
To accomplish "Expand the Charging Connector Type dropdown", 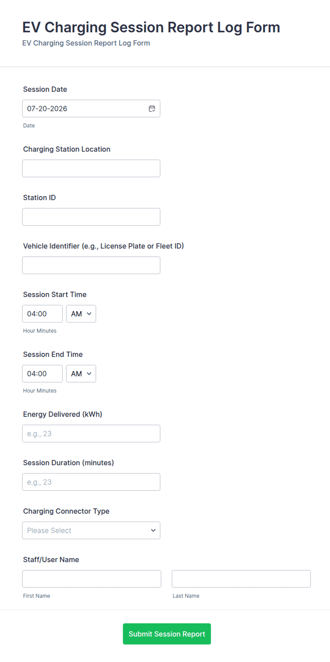I will point(91,531).
